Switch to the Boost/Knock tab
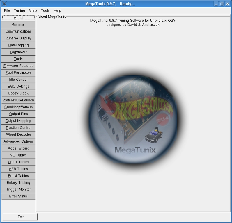This screenshot has width=232, height=223. (x=18, y=93)
